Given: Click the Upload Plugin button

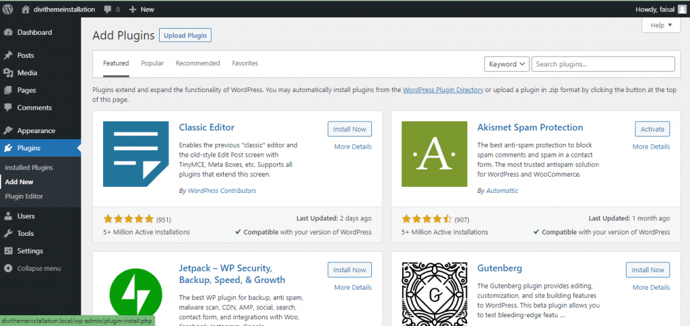Looking at the screenshot, I should [x=185, y=36].
